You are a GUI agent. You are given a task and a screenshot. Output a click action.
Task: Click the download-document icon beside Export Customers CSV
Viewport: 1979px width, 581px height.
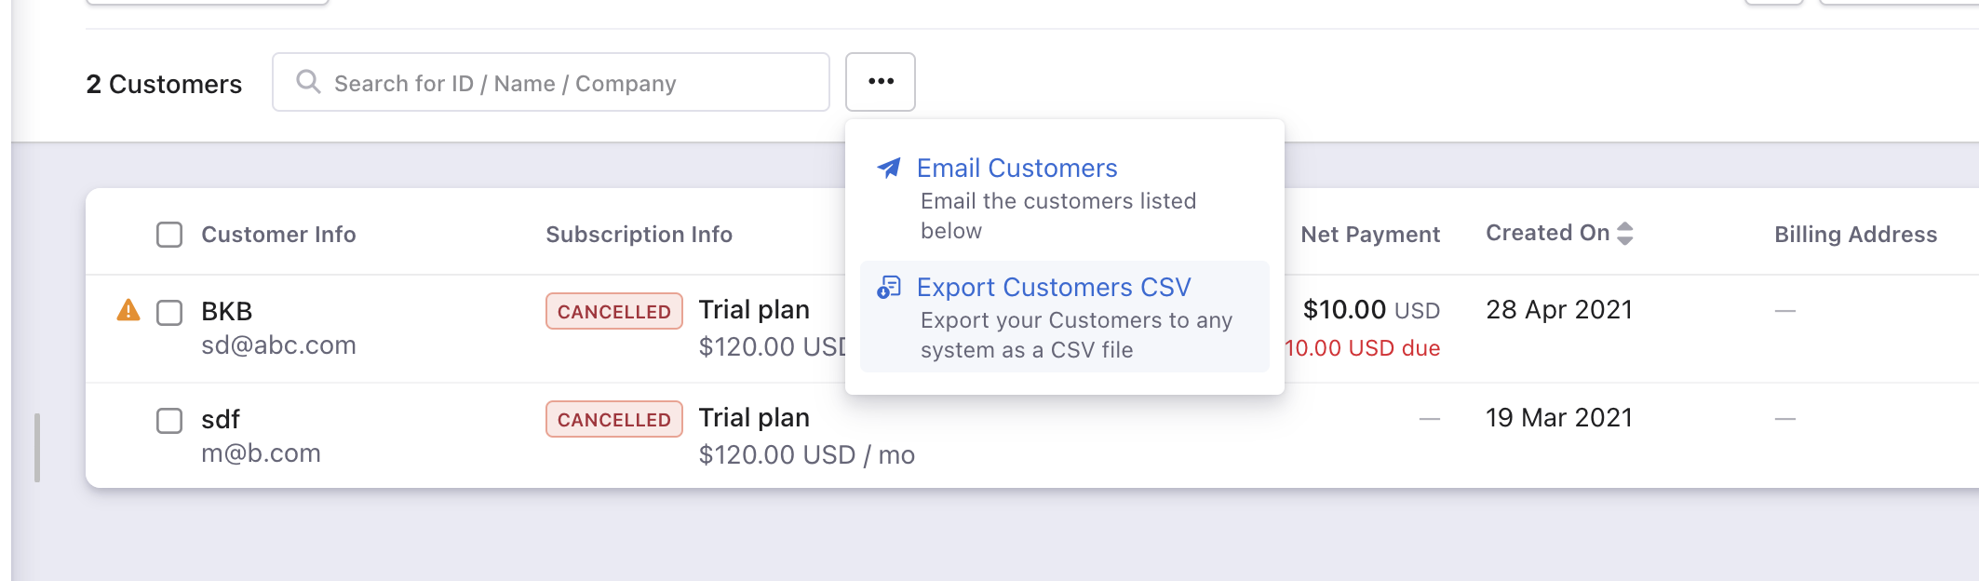pyautogui.click(x=891, y=287)
